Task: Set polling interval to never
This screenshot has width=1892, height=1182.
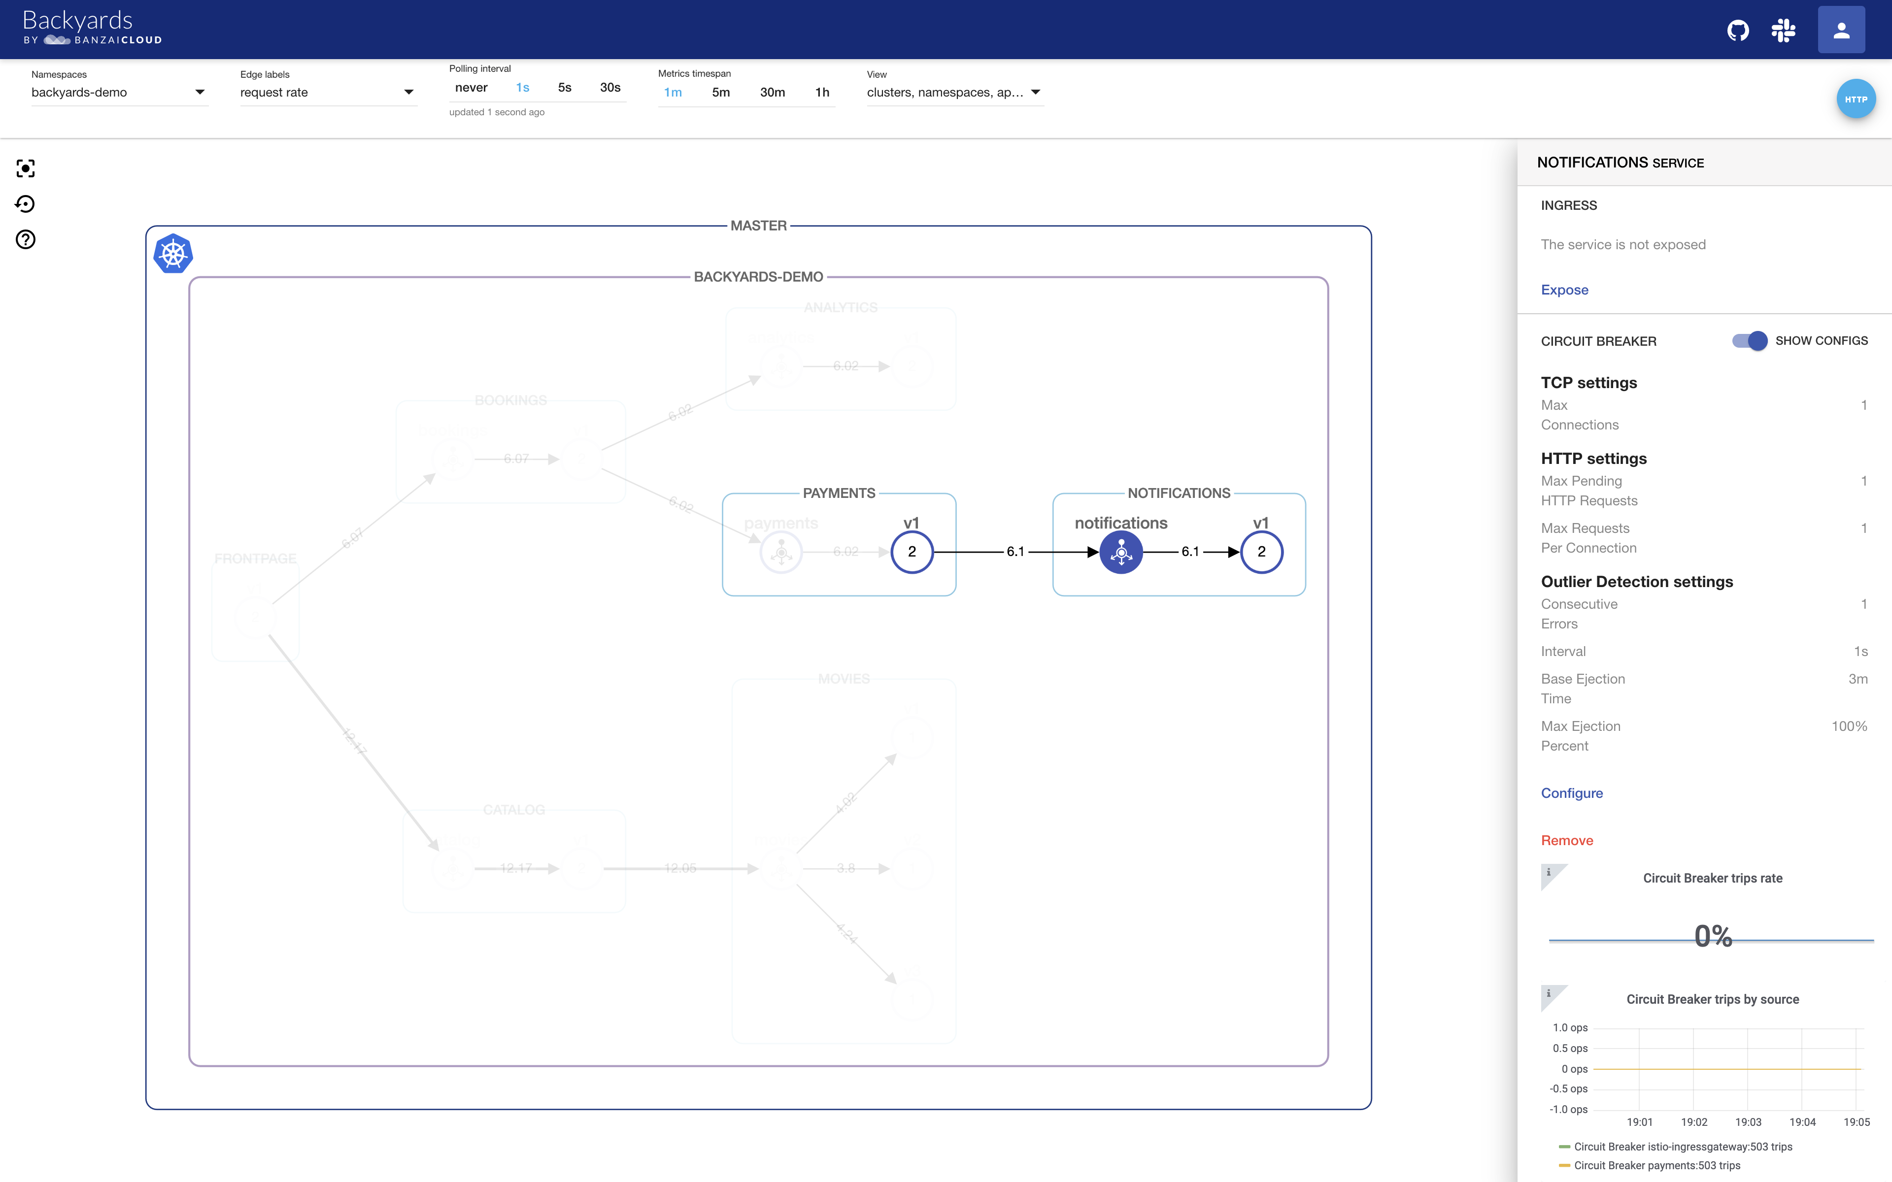Action: click(471, 88)
